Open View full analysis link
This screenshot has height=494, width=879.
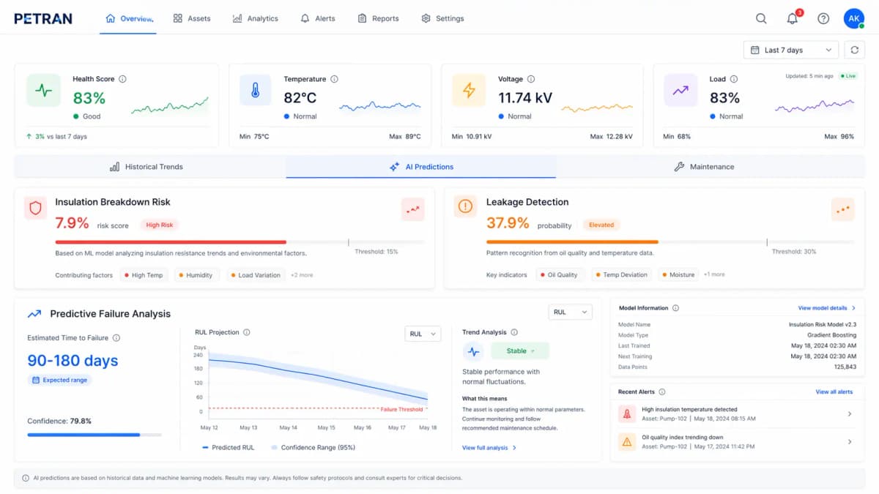click(487, 447)
